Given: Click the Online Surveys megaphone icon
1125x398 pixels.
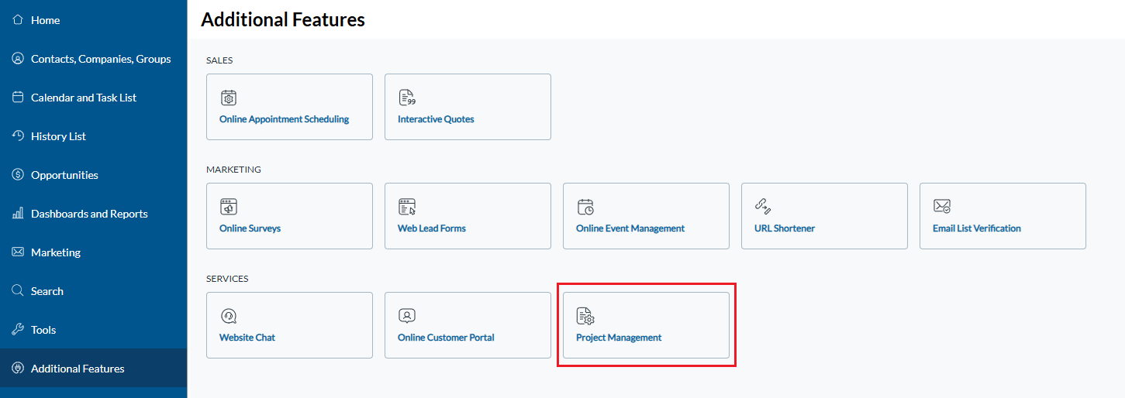Looking at the screenshot, I should click(229, 207).
